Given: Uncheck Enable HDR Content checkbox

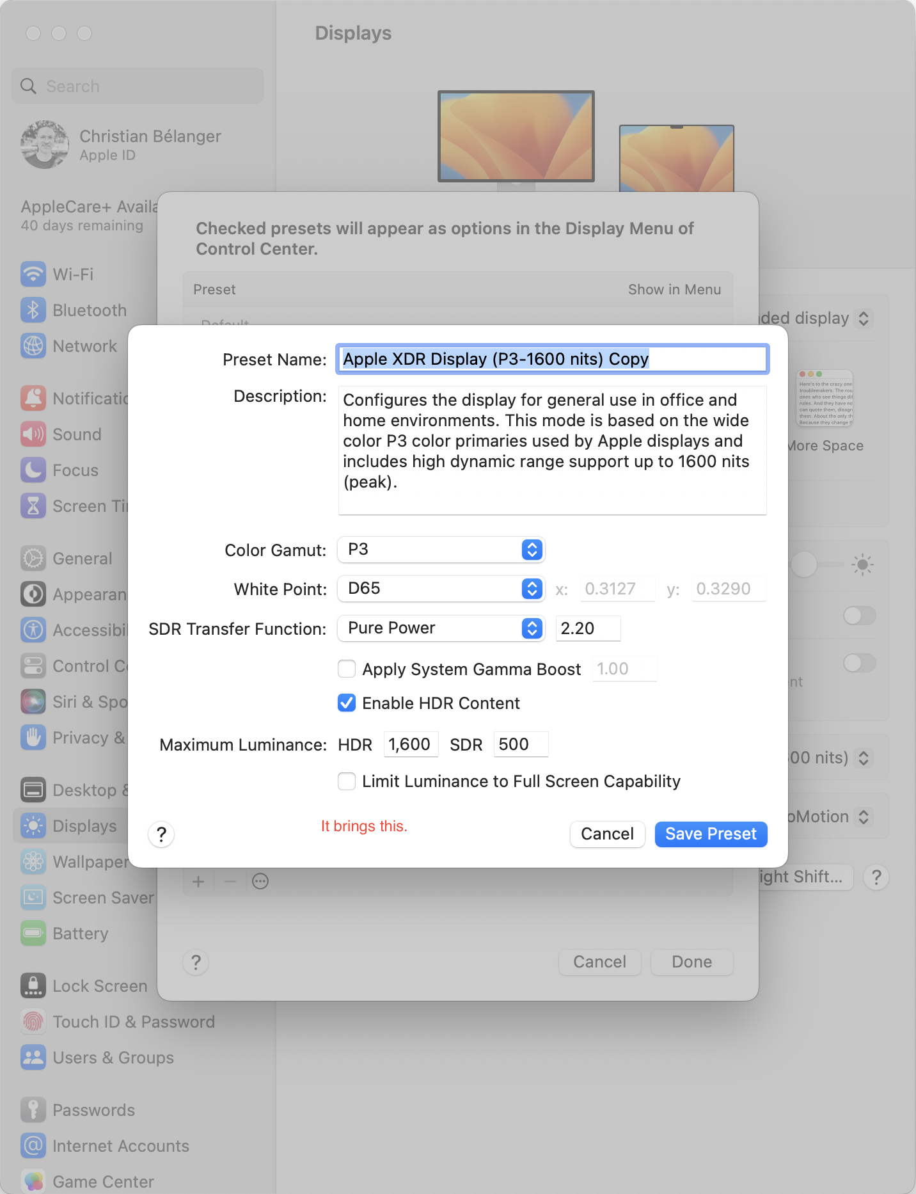Looking at the screenshot, I should click(x=347, y=703).
